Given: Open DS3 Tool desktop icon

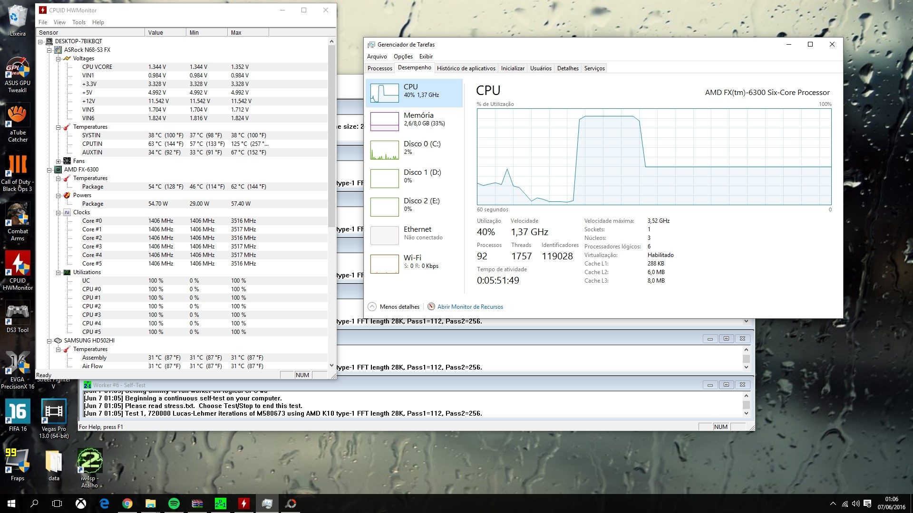Looking at the screenshot, I should (18, 317).
